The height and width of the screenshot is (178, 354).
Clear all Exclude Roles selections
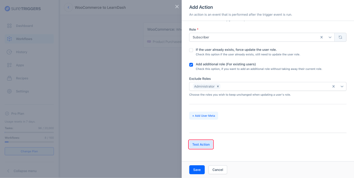coord(334,86)
